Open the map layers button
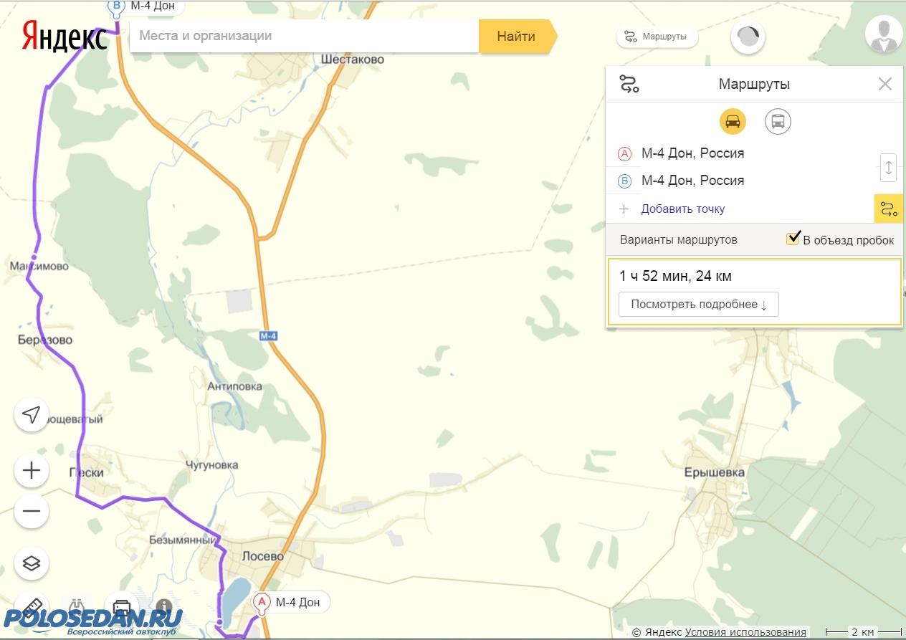906x640 pixels. (31, 563)
